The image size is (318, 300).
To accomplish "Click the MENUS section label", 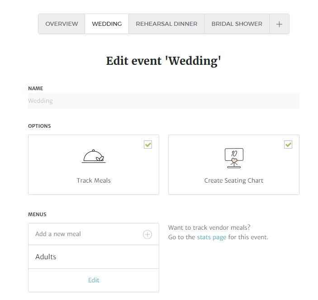I will click(37, 214).
